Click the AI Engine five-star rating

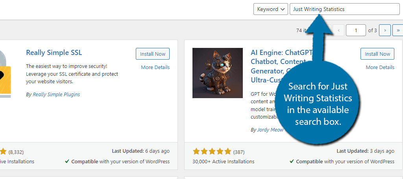coord(212,152)
